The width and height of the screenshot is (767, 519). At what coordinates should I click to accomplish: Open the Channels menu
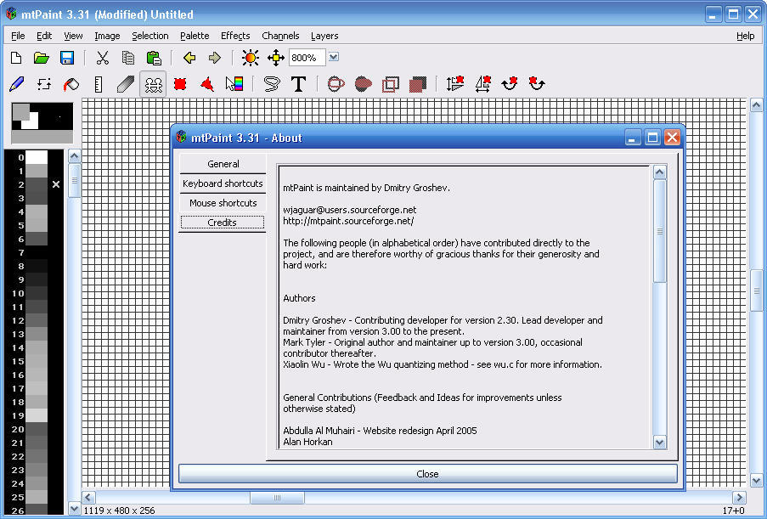[280, 36]
